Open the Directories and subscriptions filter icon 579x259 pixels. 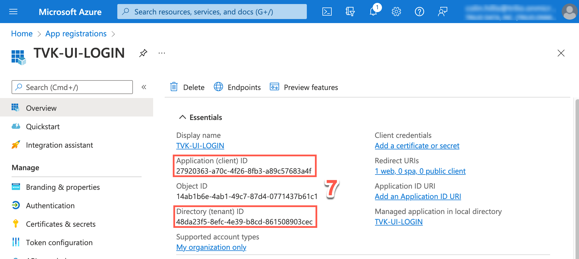coord(350,12)
